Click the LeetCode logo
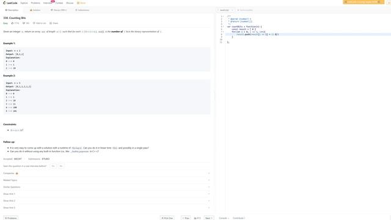Screen dimensions: 391x220 pos(10,3)
